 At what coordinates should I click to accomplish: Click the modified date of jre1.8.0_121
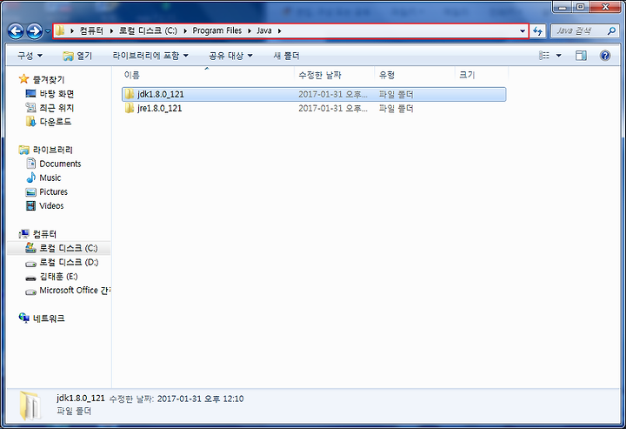pyautogui.click(x=333, y=108)
